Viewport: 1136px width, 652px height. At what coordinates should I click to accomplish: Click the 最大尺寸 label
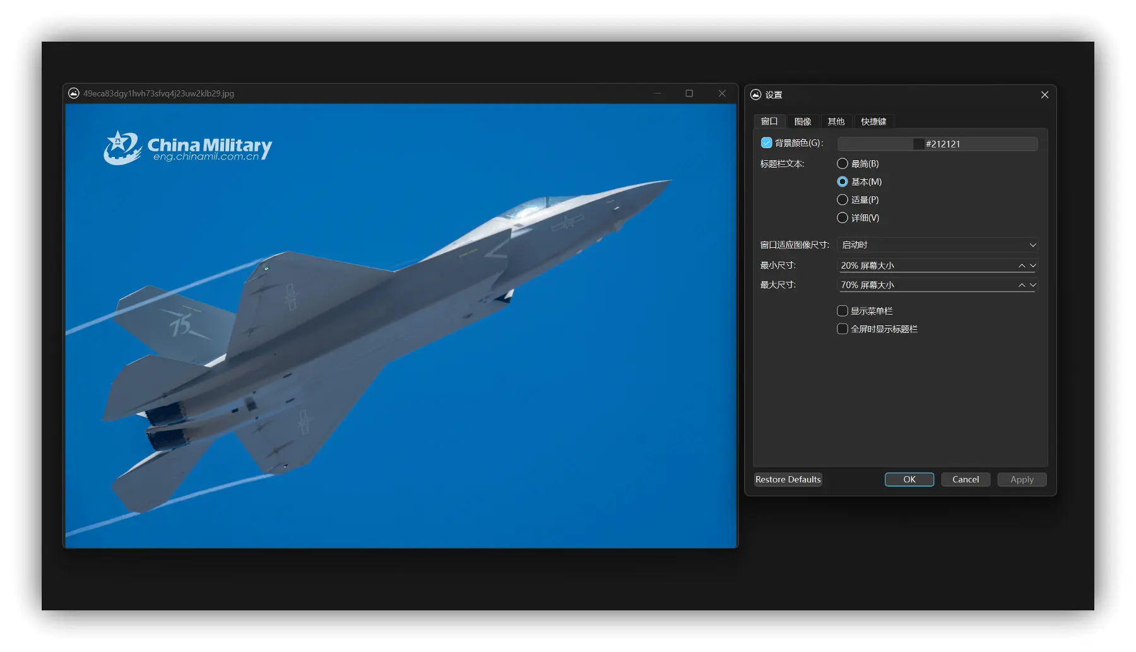click(x=778, y=285)
